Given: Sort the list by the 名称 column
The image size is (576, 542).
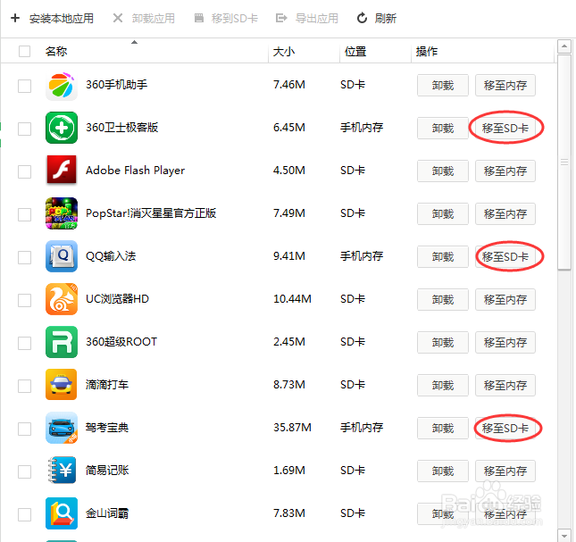Looking at the screenshot, I should click(x=56, y=51).
